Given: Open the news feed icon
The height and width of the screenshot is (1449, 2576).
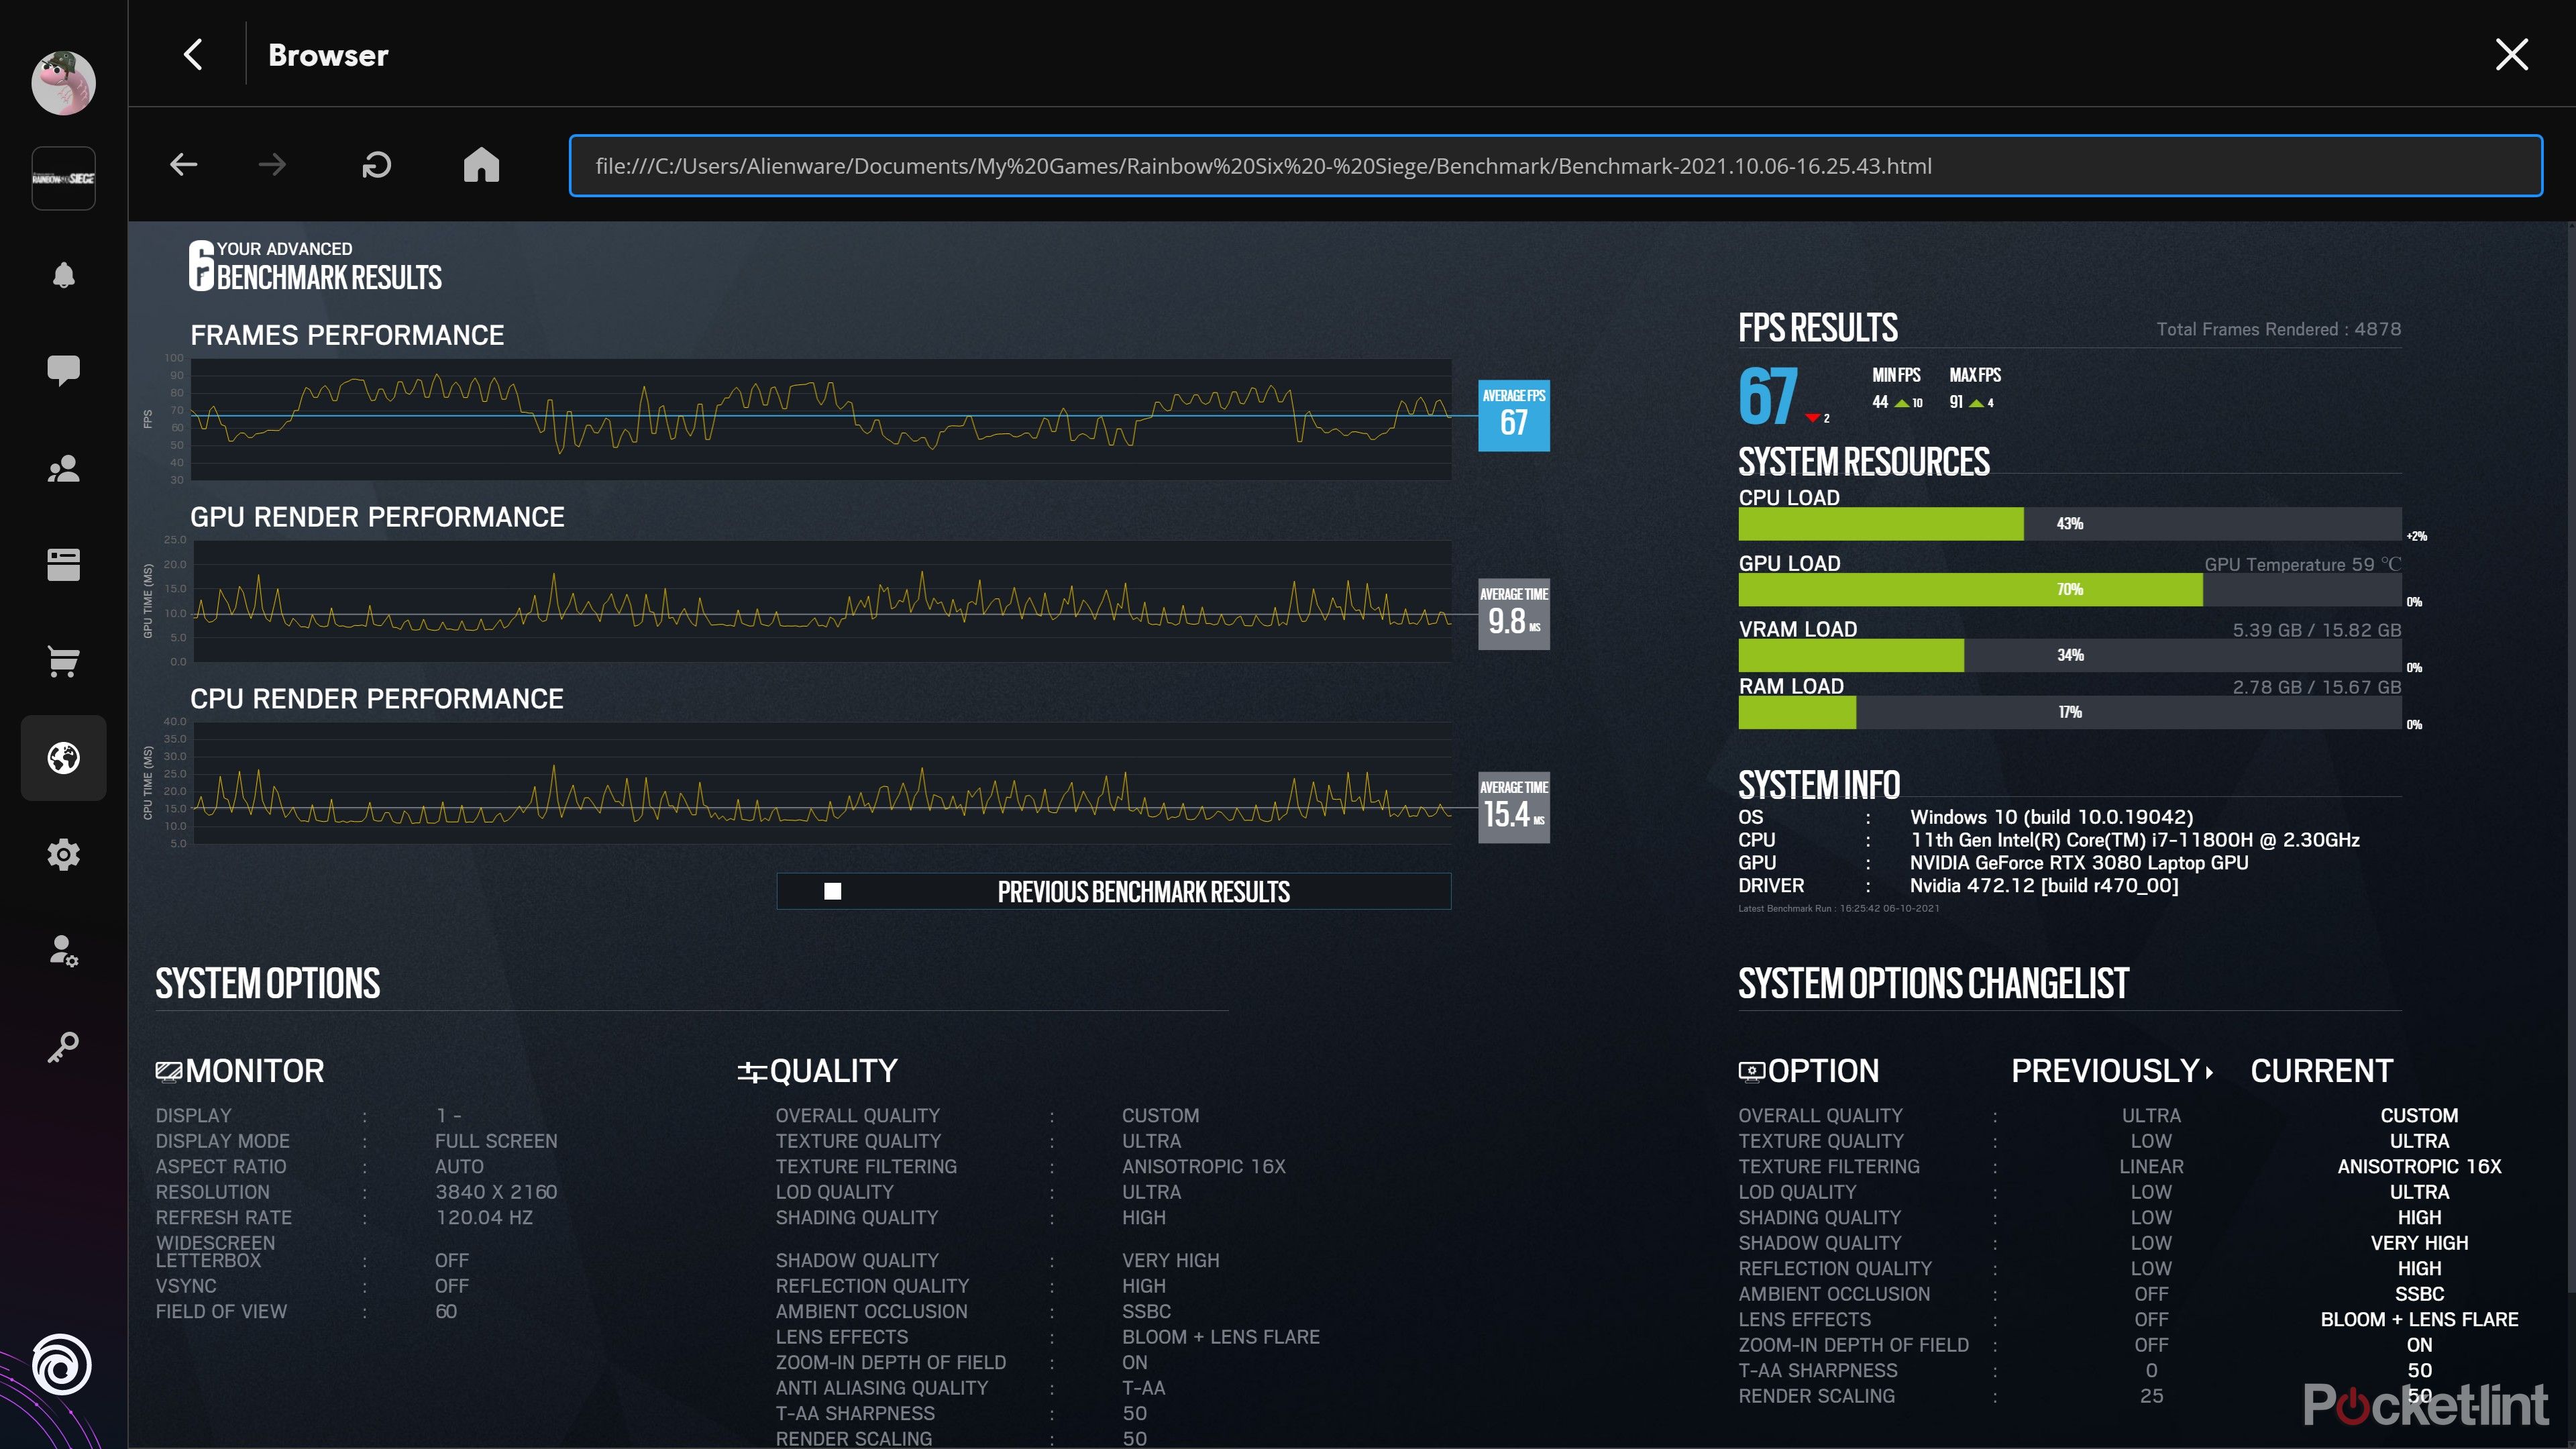Looking at the screenshot, I should click(63, 564).
